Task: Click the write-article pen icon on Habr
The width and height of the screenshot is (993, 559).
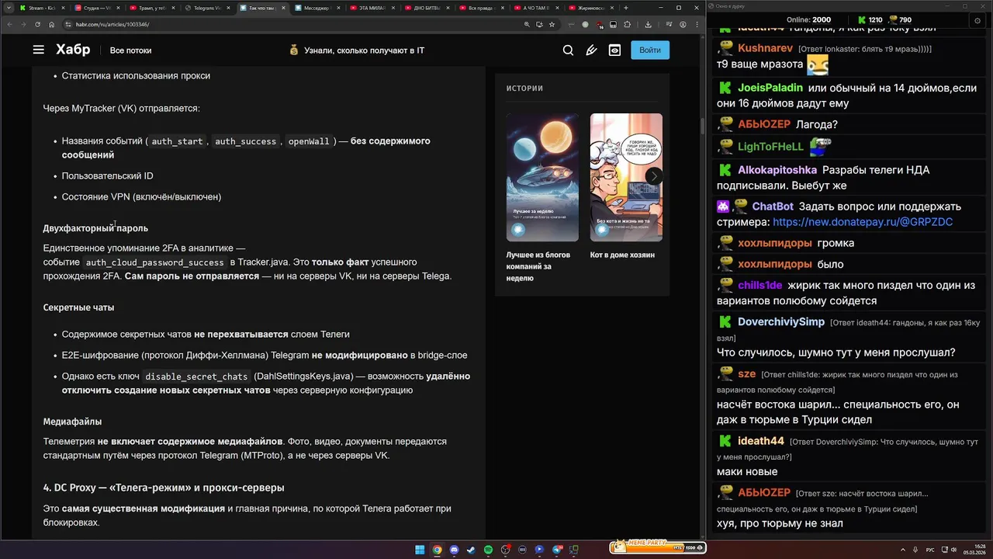Action: 591,50
